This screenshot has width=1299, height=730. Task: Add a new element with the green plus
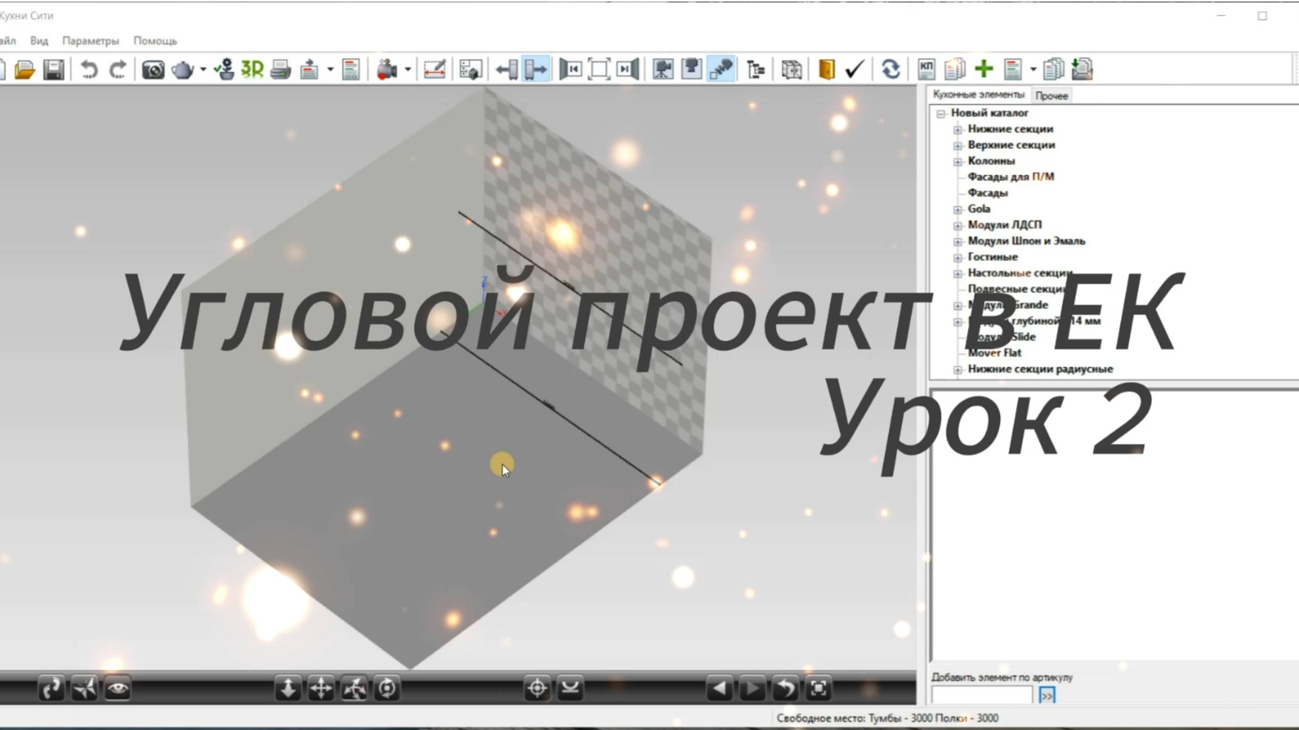tap(984, 68)
